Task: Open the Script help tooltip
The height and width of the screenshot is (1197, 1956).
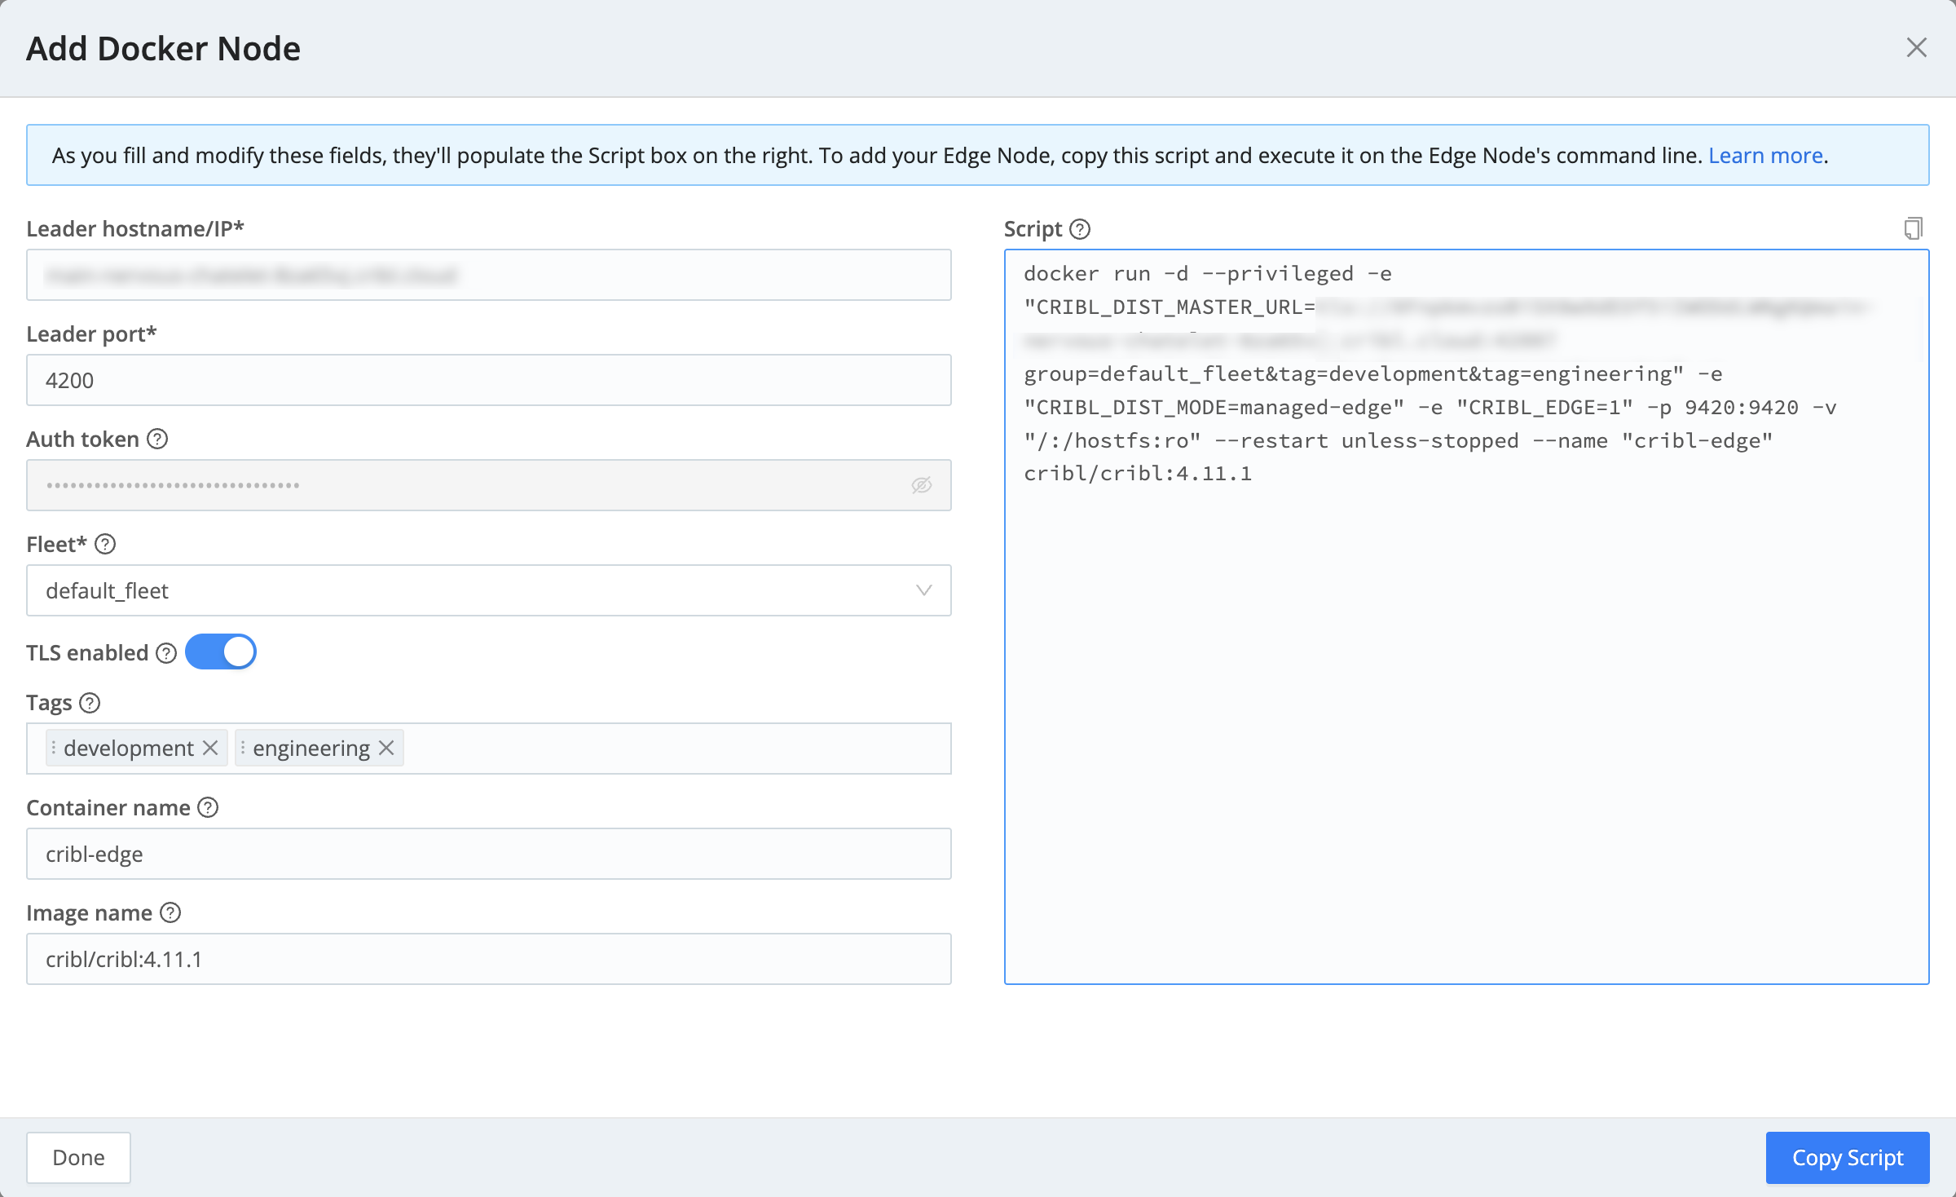Action: click(x=1080, y=230)
